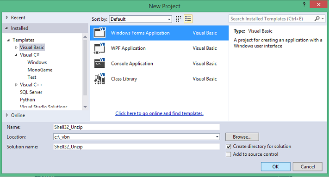Open search options dropdown arrow

coord(323,19)
